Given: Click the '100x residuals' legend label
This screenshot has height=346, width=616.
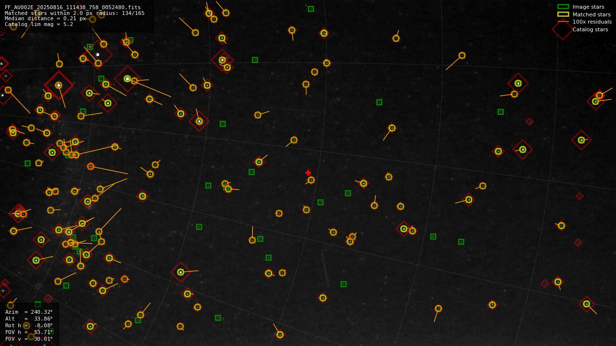Looking at the screenshot, I should point(592,22).
